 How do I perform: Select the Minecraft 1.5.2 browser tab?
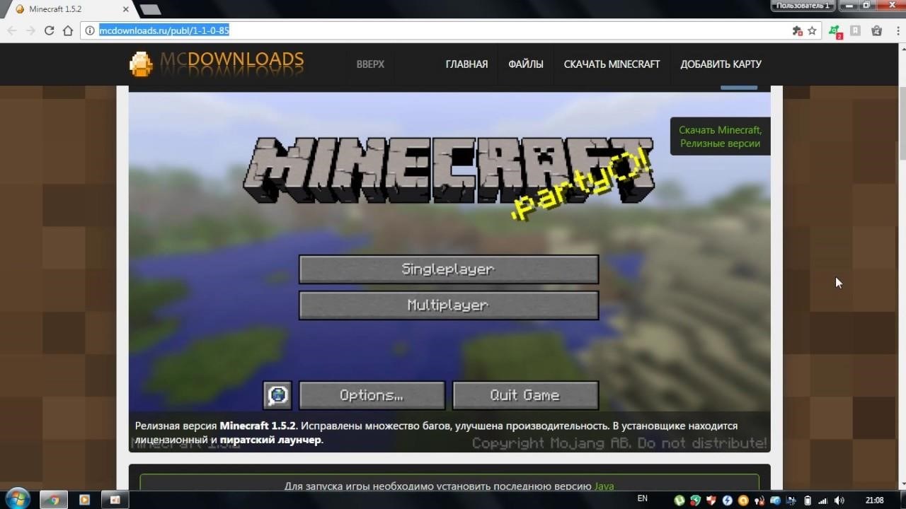(71, 8)
